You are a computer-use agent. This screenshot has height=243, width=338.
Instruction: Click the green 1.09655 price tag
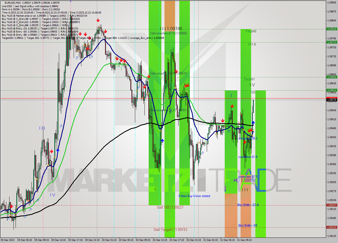(x=332, y=77)
